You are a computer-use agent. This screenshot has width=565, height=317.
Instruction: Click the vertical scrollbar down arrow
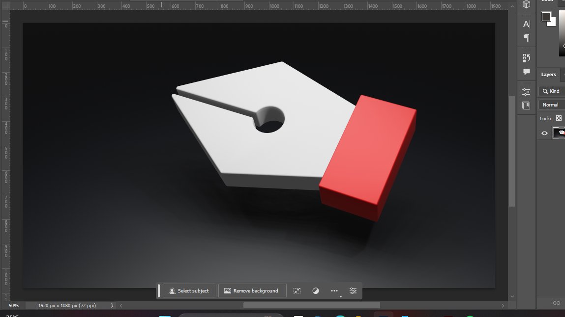tap(512, 296)
